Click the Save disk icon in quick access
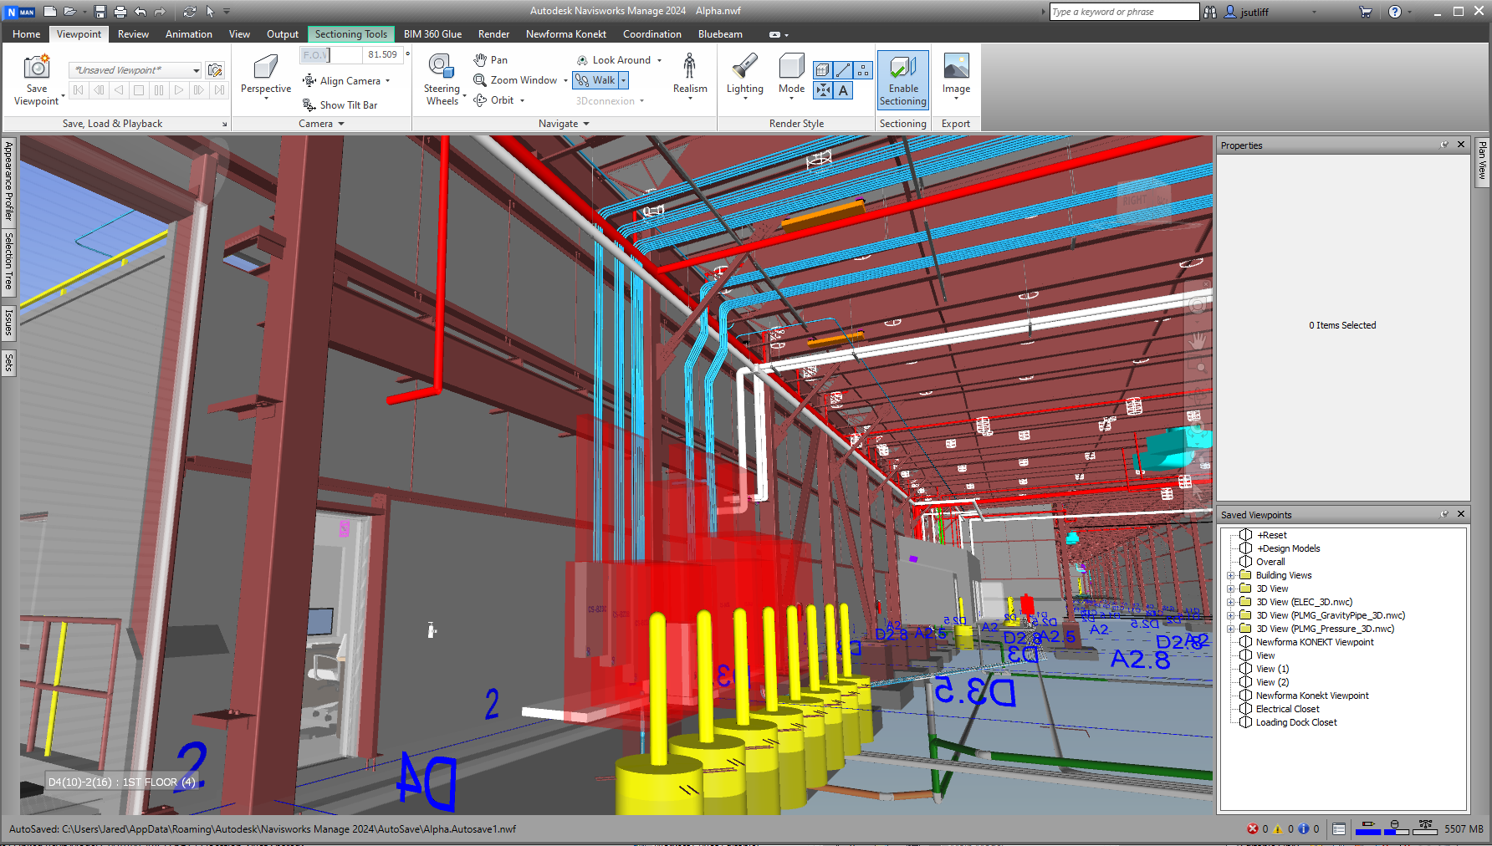The height and width of the screenshot is (846, 1492). pyautogui.click(x=100, y=12)
